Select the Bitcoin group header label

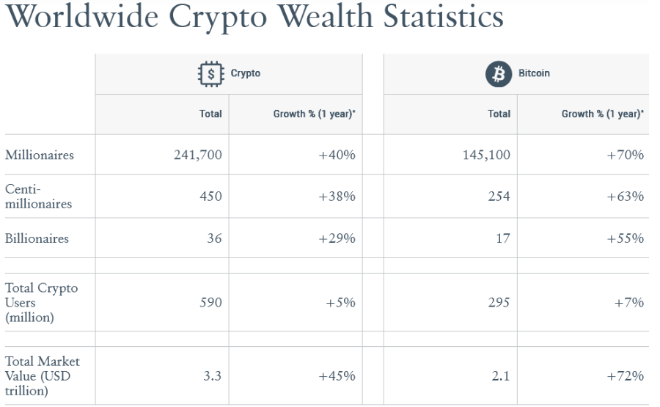[x=534, y=73]
